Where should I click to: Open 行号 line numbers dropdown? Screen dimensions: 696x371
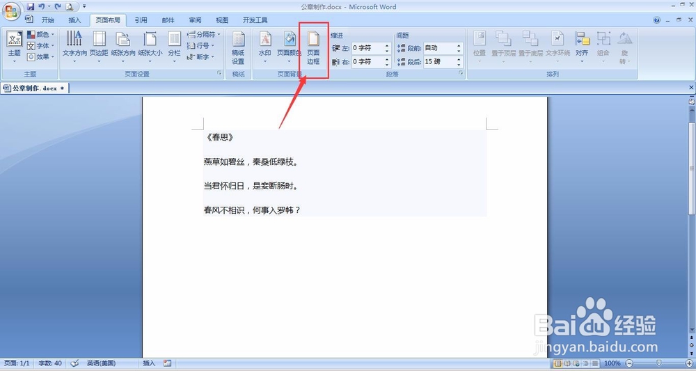(200, 46)
